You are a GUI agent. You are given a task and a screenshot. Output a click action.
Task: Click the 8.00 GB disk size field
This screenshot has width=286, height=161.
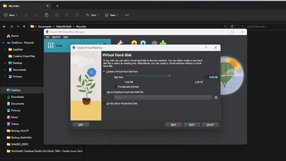coord(211,77)
